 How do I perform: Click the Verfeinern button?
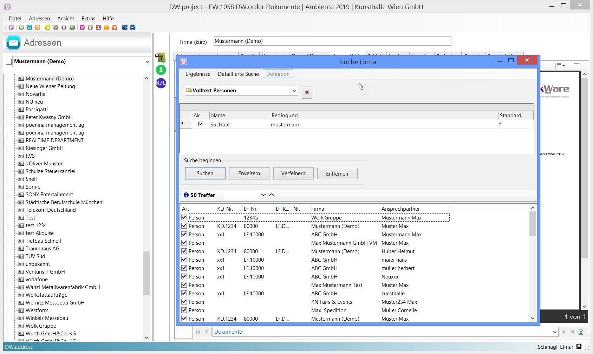293,173
